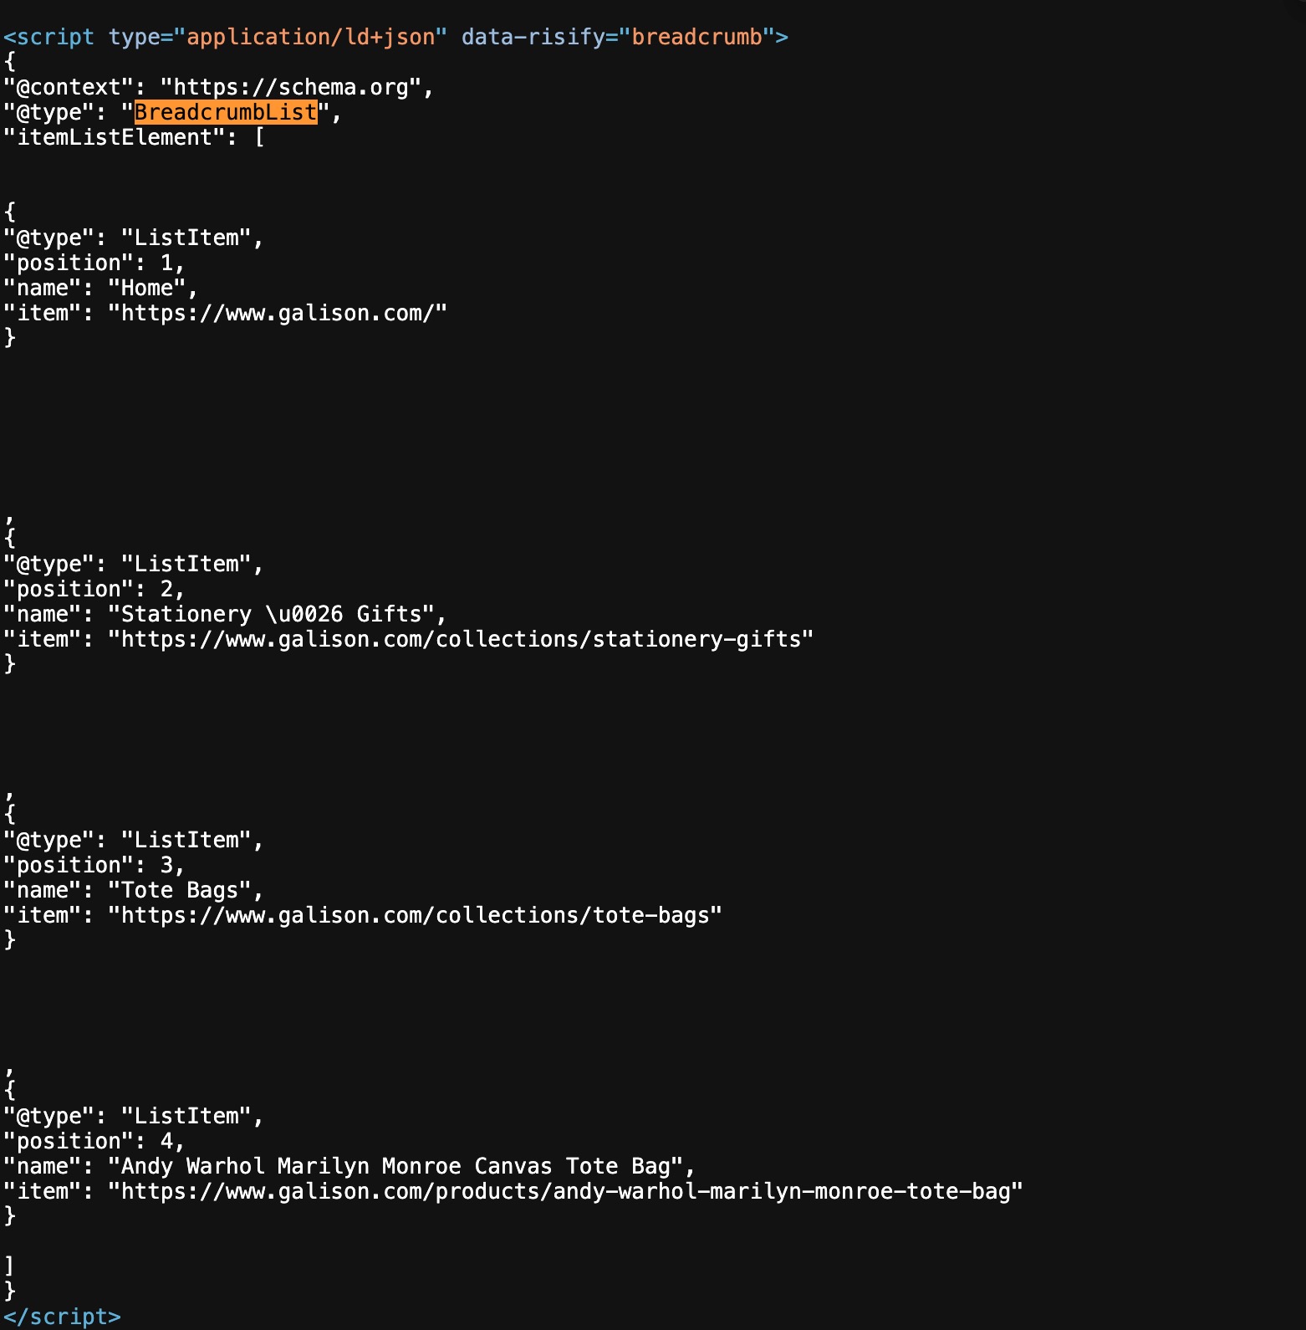Click the closing square bracket of the list
Image resolution: width=1306 pixels, height=1330 pixels.
point(9,1266)
